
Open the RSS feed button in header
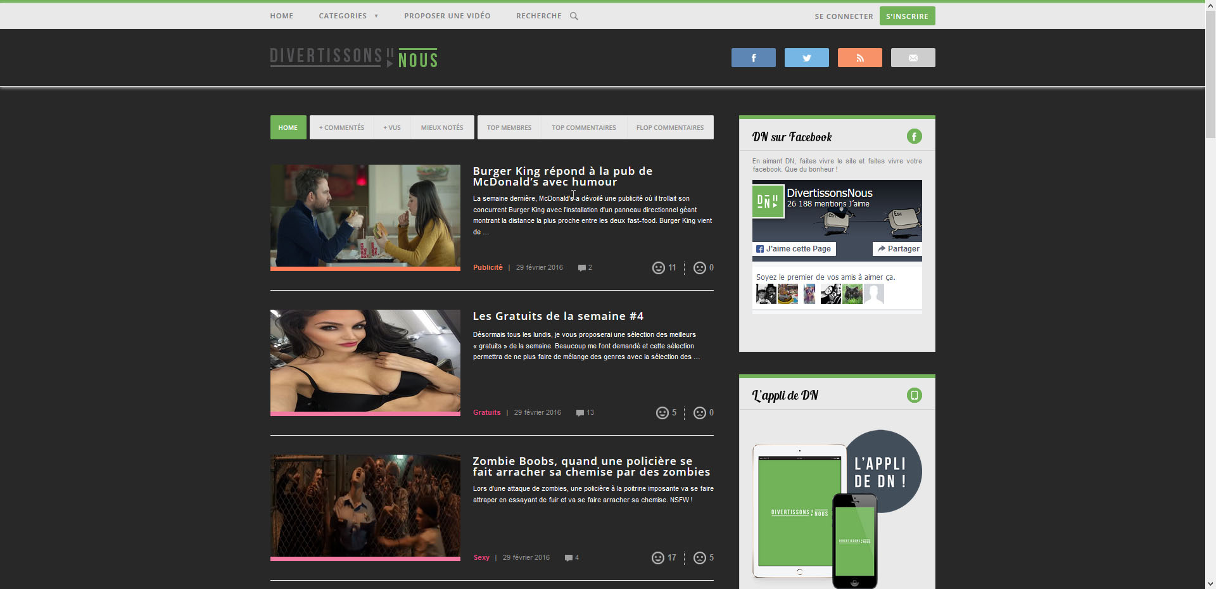(859, 58)
